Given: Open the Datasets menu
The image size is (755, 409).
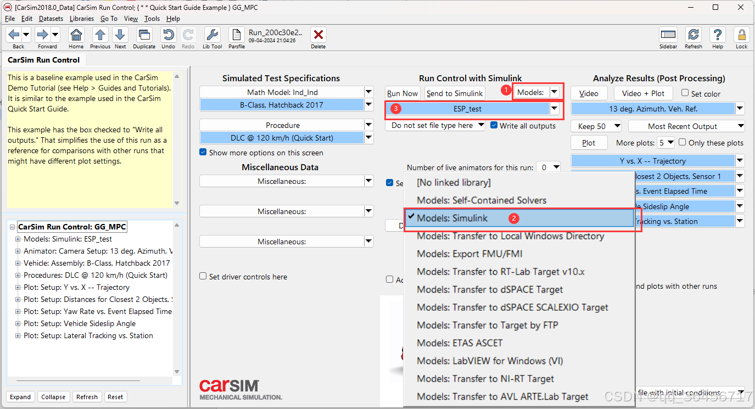Looking at the screenshot, I should pyautogui.click(x=51, y=19).
